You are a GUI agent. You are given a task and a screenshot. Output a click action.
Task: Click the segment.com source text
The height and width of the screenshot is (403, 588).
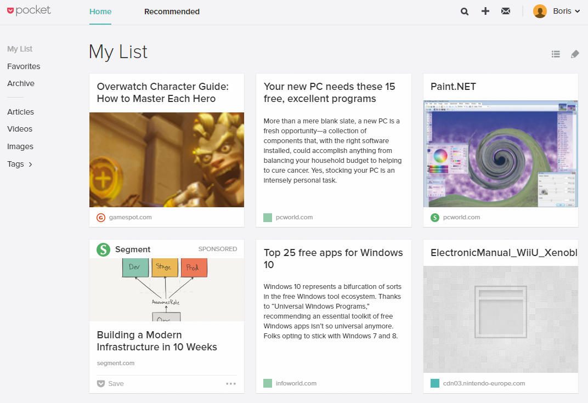tap(116, 363)
